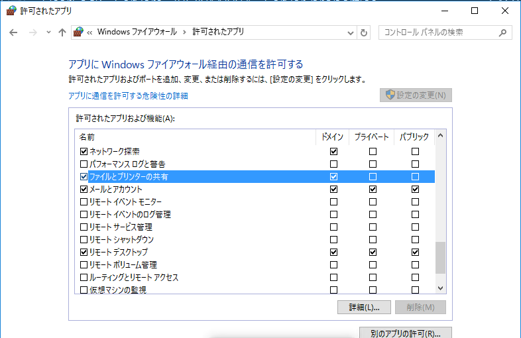Uncheck the リモート デスクトップ checkbox

[x=84, y=253]
